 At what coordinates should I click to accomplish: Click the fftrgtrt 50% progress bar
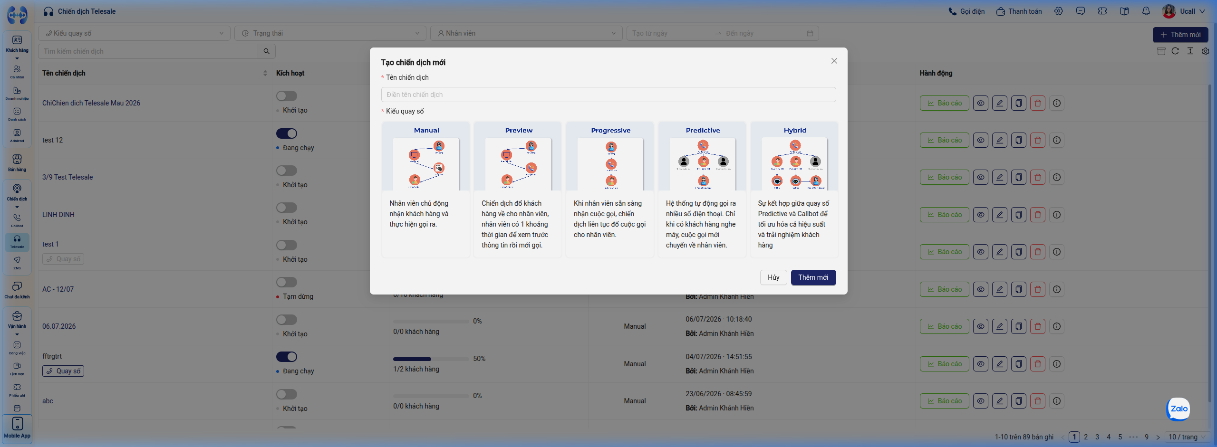[431, 359]
